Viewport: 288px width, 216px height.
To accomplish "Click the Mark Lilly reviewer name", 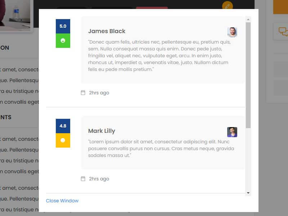I will [x=102, y=131].
